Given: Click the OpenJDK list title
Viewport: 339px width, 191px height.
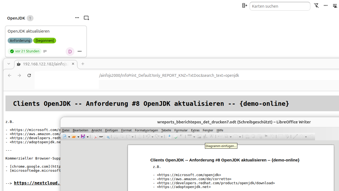Looking at the screenshot, I should tap(16, 18).
